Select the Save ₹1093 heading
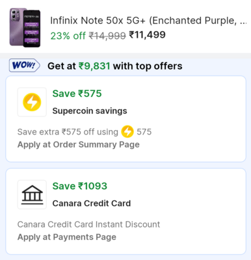This screenshot has width=251, height=260. [x=80, y=186]
